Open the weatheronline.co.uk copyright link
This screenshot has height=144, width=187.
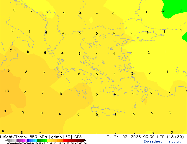162,141
